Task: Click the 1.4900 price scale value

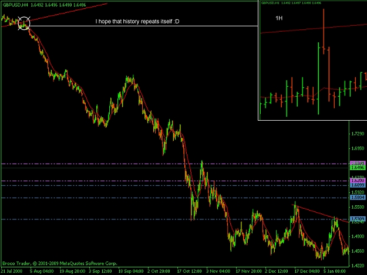Action: coord(358,236)
